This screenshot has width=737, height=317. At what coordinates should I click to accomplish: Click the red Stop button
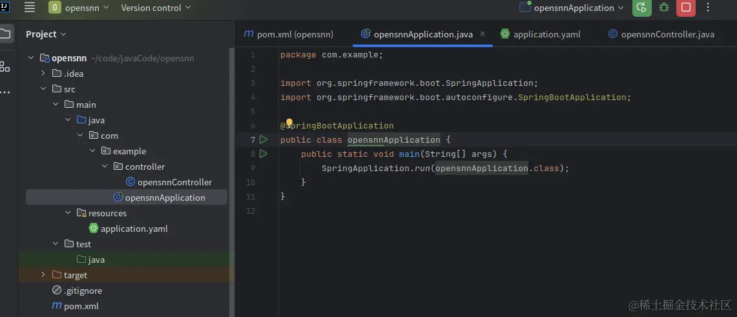686,8
